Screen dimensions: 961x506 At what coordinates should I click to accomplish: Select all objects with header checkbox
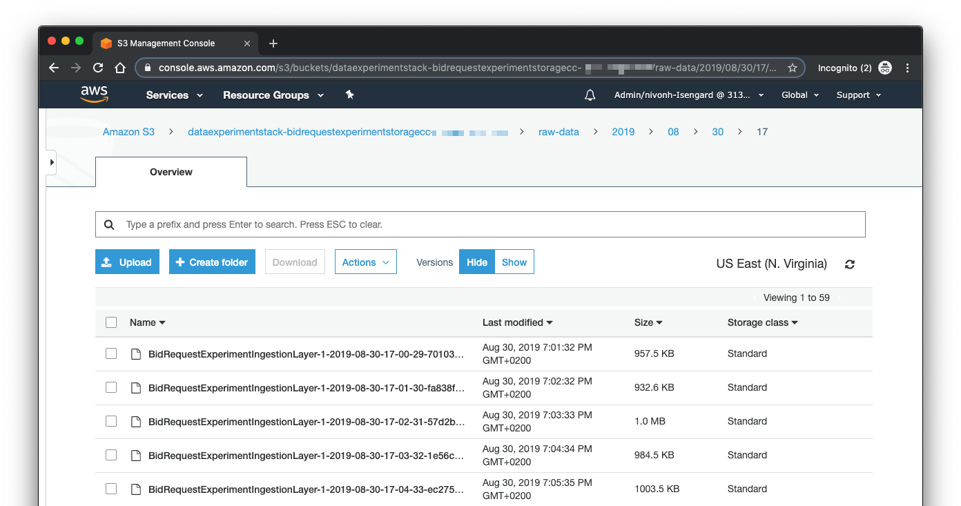(x=111, y=322)
